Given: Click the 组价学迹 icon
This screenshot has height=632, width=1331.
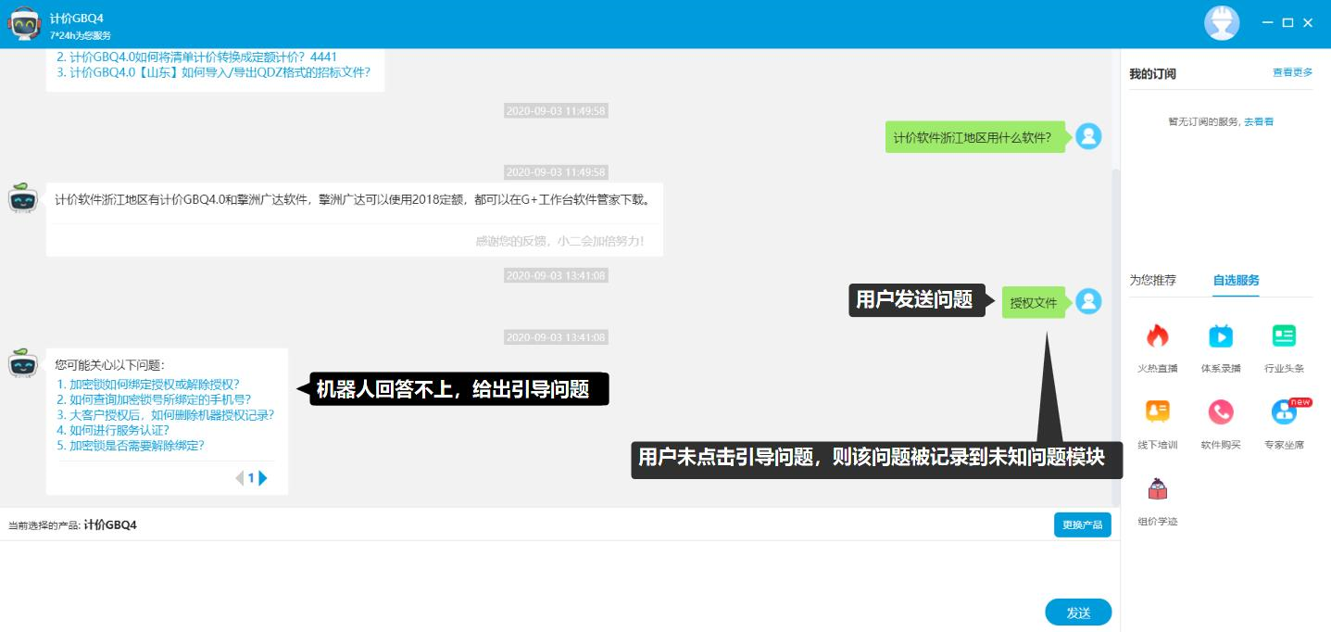Looking at the screenshot, I should click(x=1157, y=489).
